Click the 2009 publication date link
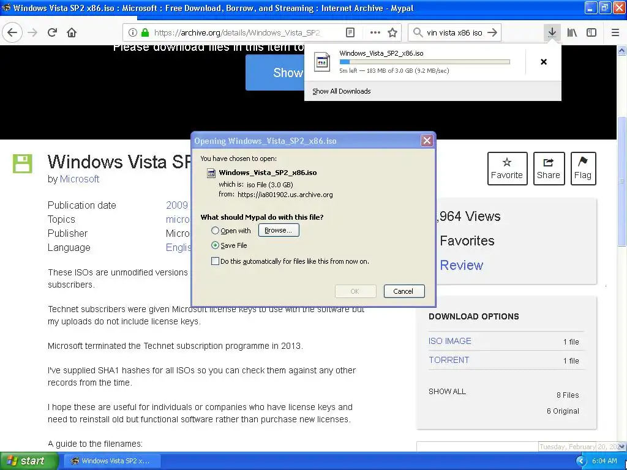Image resolution: width=627 pixels, height=470 pixels. click(x=177, y=205)
